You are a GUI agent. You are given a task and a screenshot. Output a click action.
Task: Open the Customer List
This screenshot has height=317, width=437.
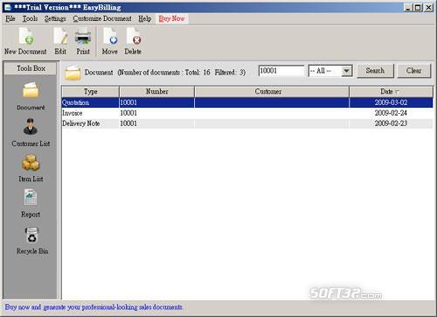31,133
